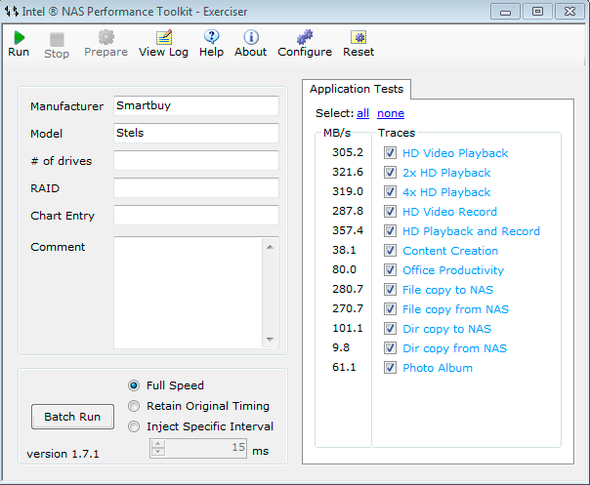Open the Configure settings icon
Screen dimensions: 590x485
pyautogui.click(x=305, y=37)
